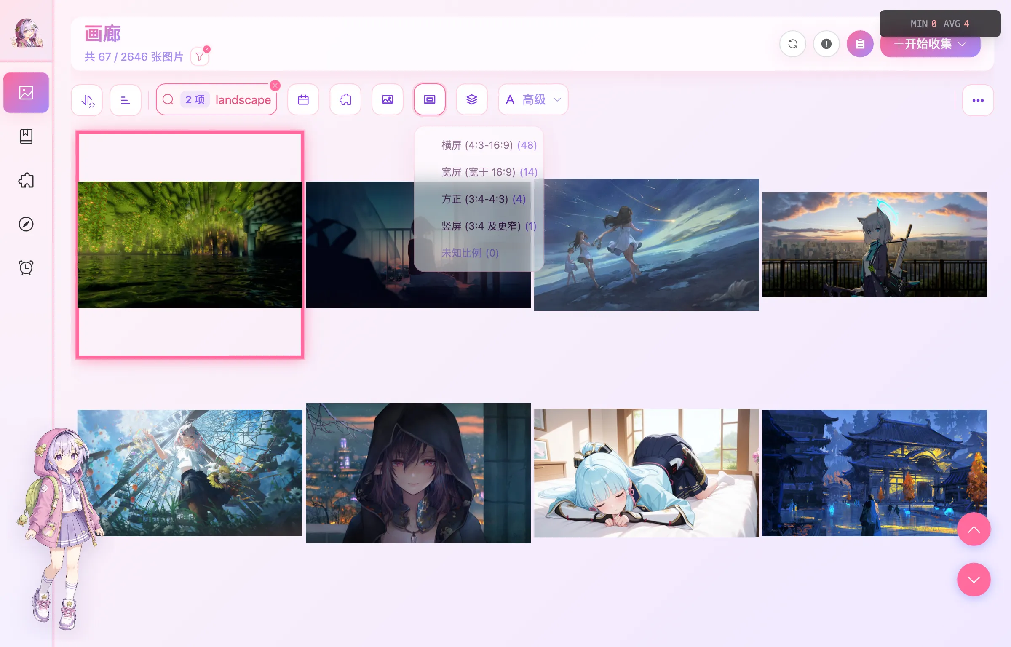Image resolution: width=1011 pixels, height=647 pixels.
Task: Open the compass explore sidebar icon
Action: tap(26, 224)
